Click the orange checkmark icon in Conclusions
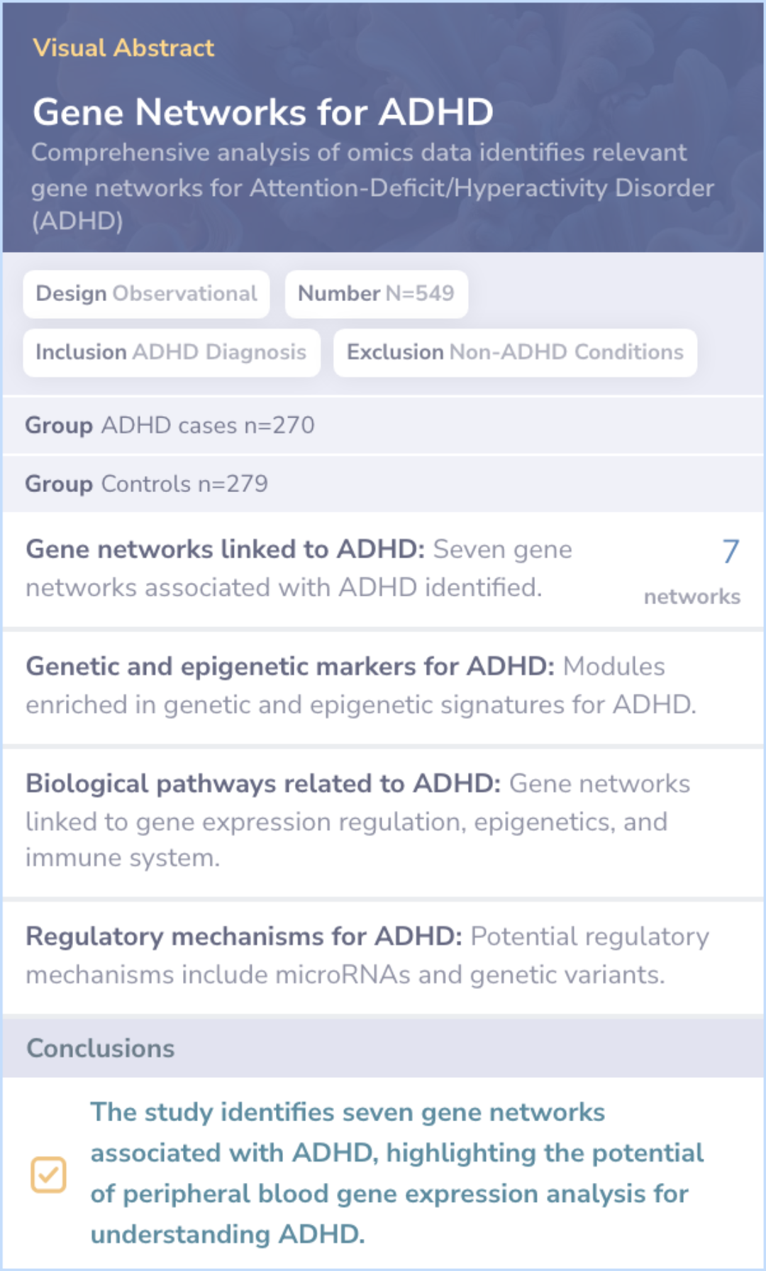The width and height of the screenshot is (766, 1271). 48,1174
